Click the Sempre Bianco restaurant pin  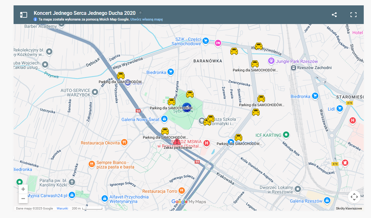[x=92, y=164]
